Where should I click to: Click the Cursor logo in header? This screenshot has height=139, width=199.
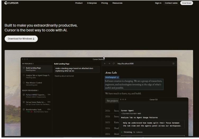tap(11, 3)
